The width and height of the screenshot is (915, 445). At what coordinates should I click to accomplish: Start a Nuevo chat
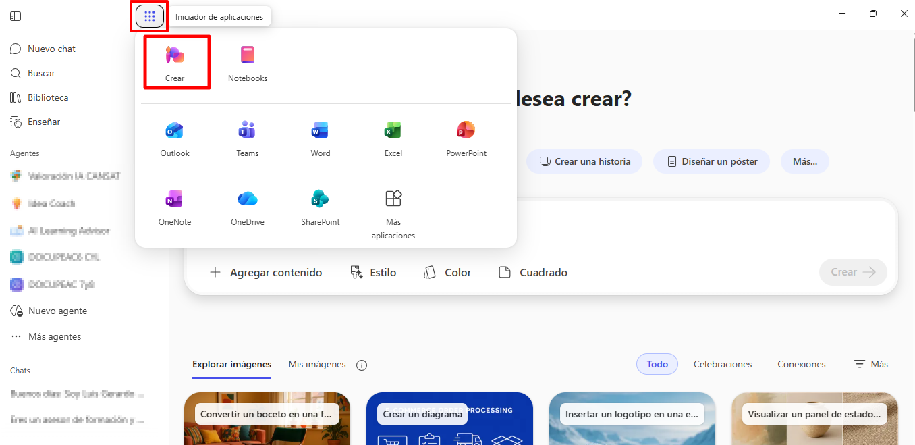[43, 49]
